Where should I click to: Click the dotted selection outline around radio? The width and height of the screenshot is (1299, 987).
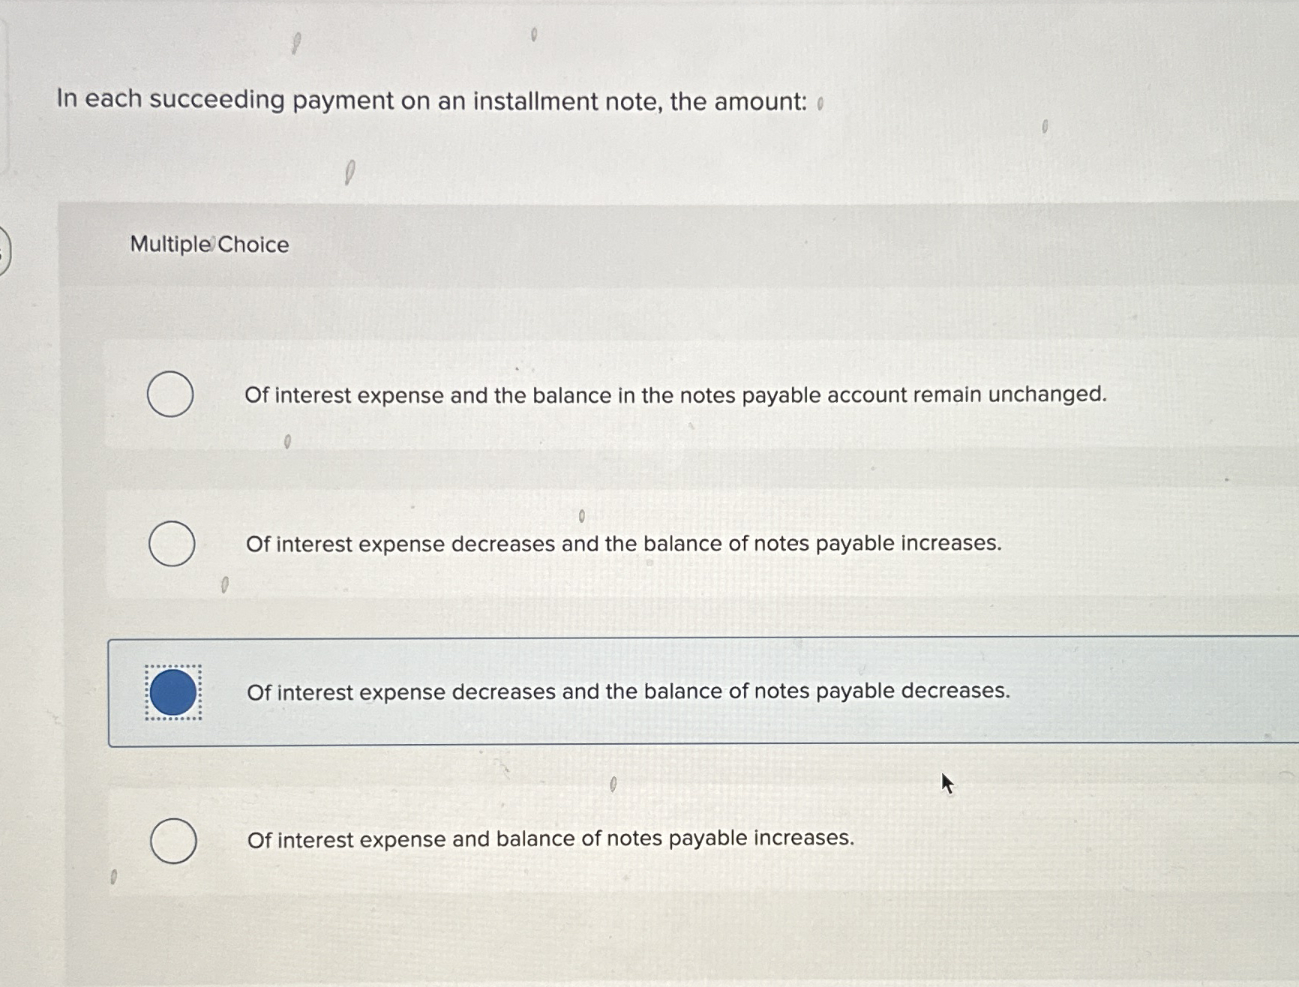pyautogui.click(x=172, y=690)
